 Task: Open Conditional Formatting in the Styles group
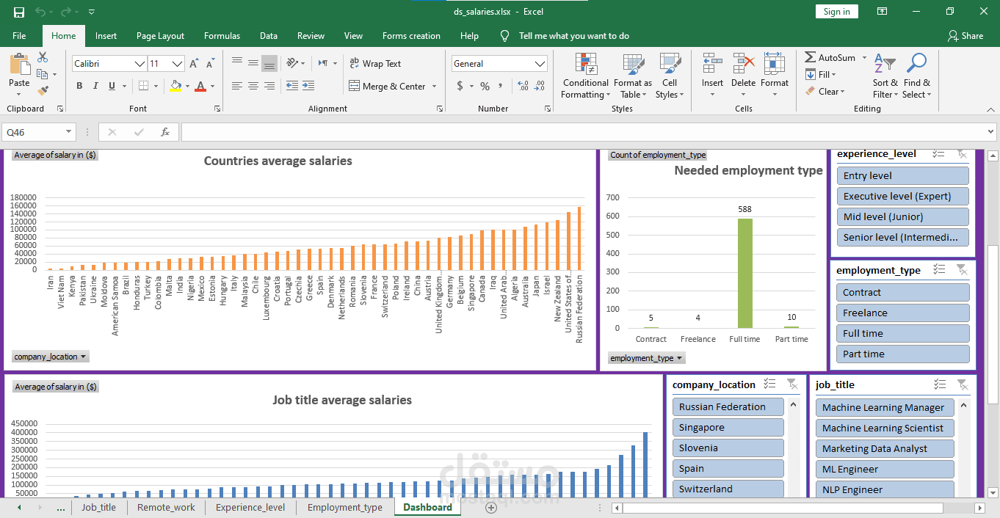click(585, 76)
